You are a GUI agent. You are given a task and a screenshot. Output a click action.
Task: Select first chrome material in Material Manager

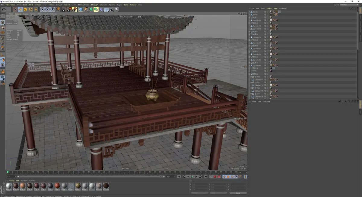pos(9,186)
